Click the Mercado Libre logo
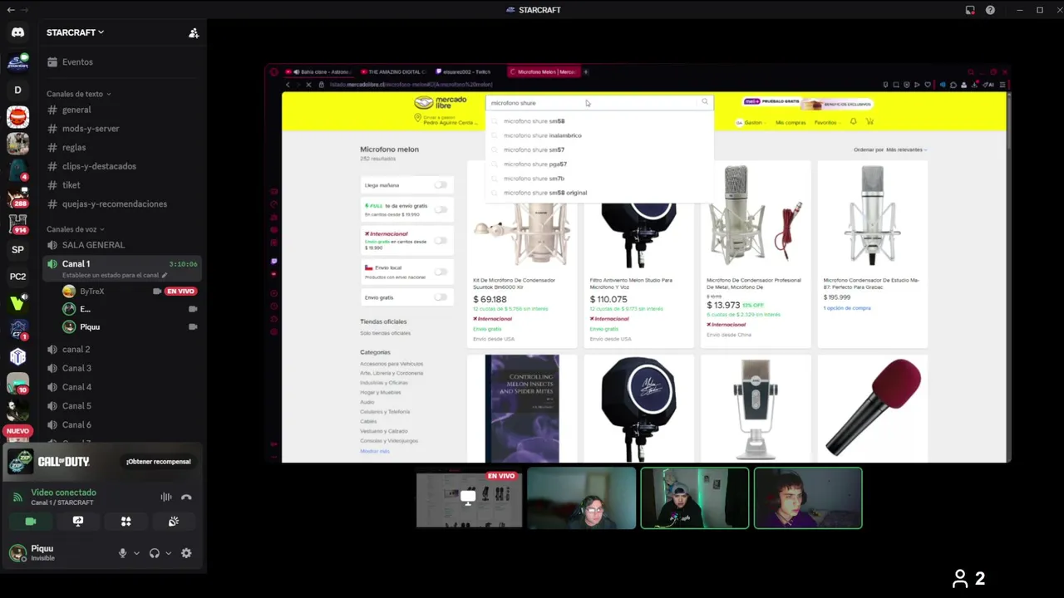This screenshot has width=1064, height=598. pos(441,103)
